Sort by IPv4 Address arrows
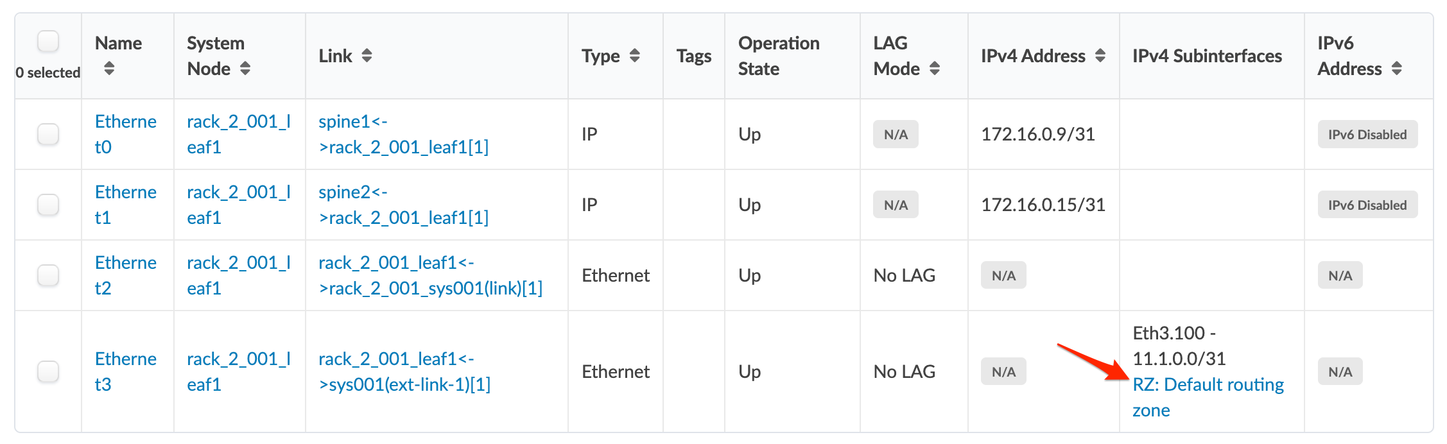Screen dimensions: 1447x444 click(x=1100, y=56)
